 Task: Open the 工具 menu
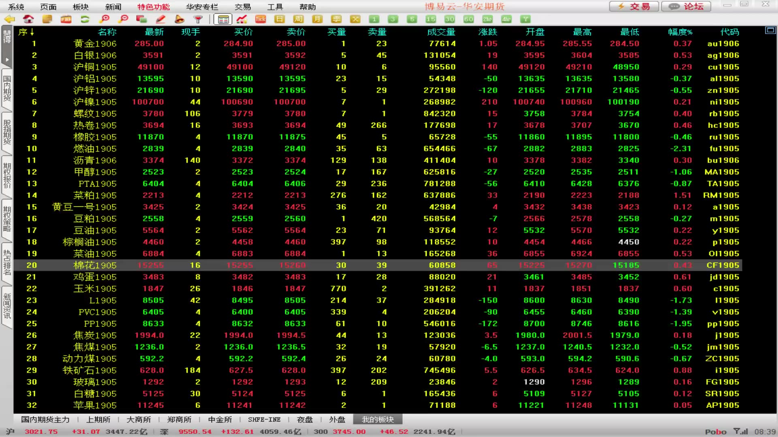pyautogui.click(x=275, y=7)
